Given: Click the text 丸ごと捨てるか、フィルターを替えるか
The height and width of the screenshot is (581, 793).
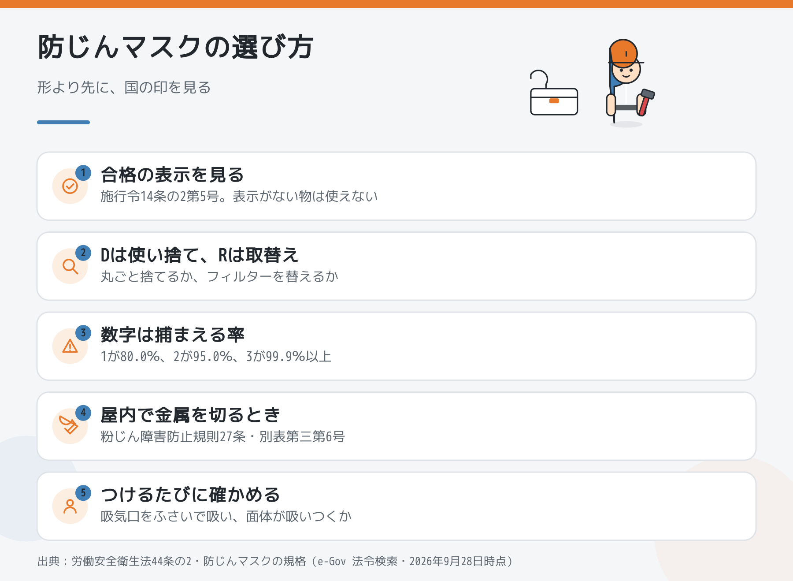Looking at the screenshot, I should pos(219,276).
